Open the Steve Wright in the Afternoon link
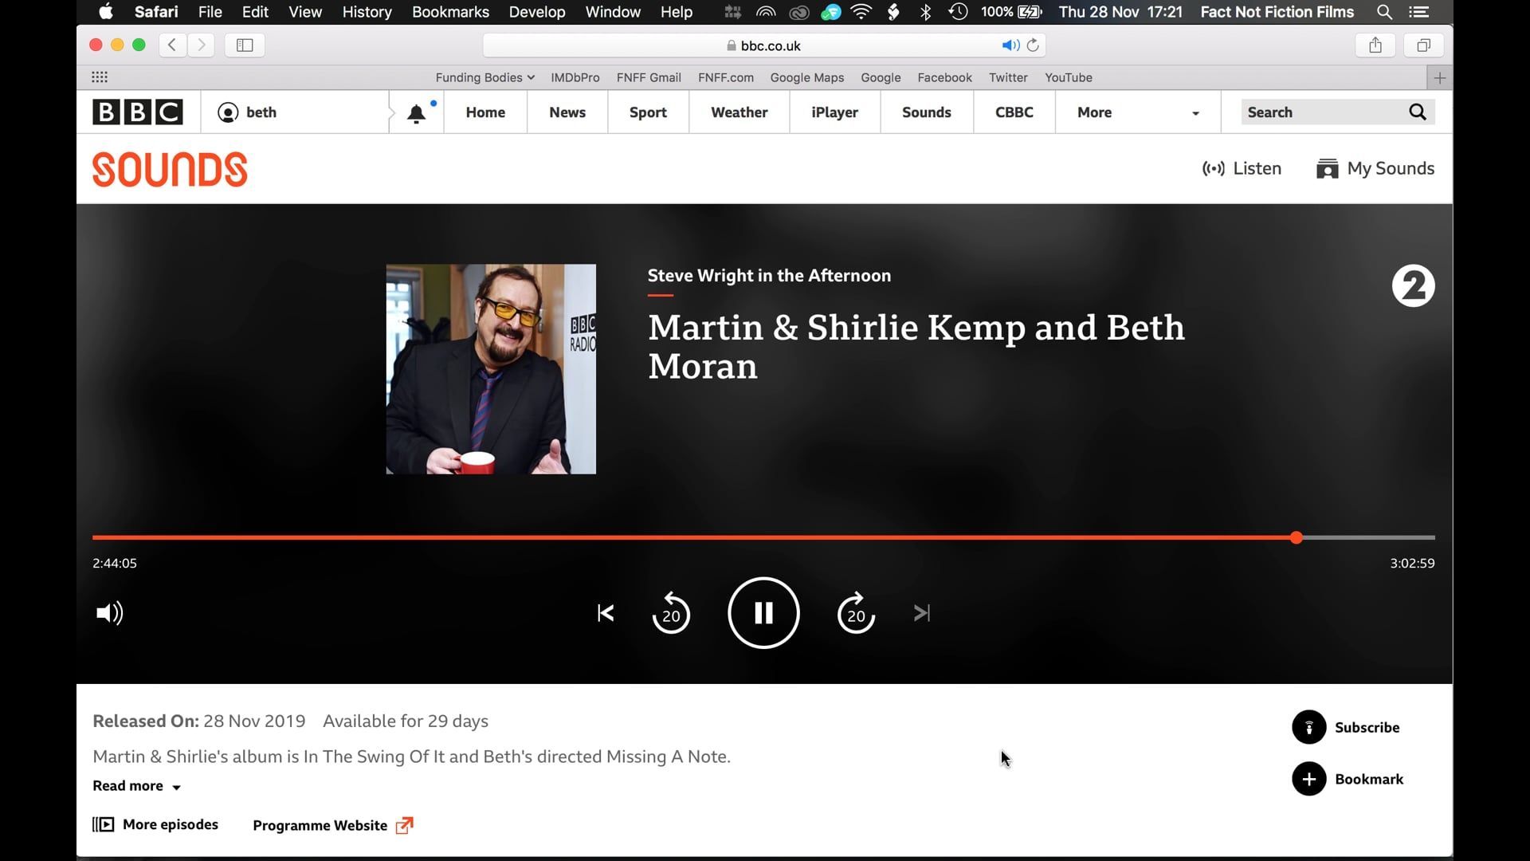The width and height of the screenshot is (1530, 861). point(769,275)
